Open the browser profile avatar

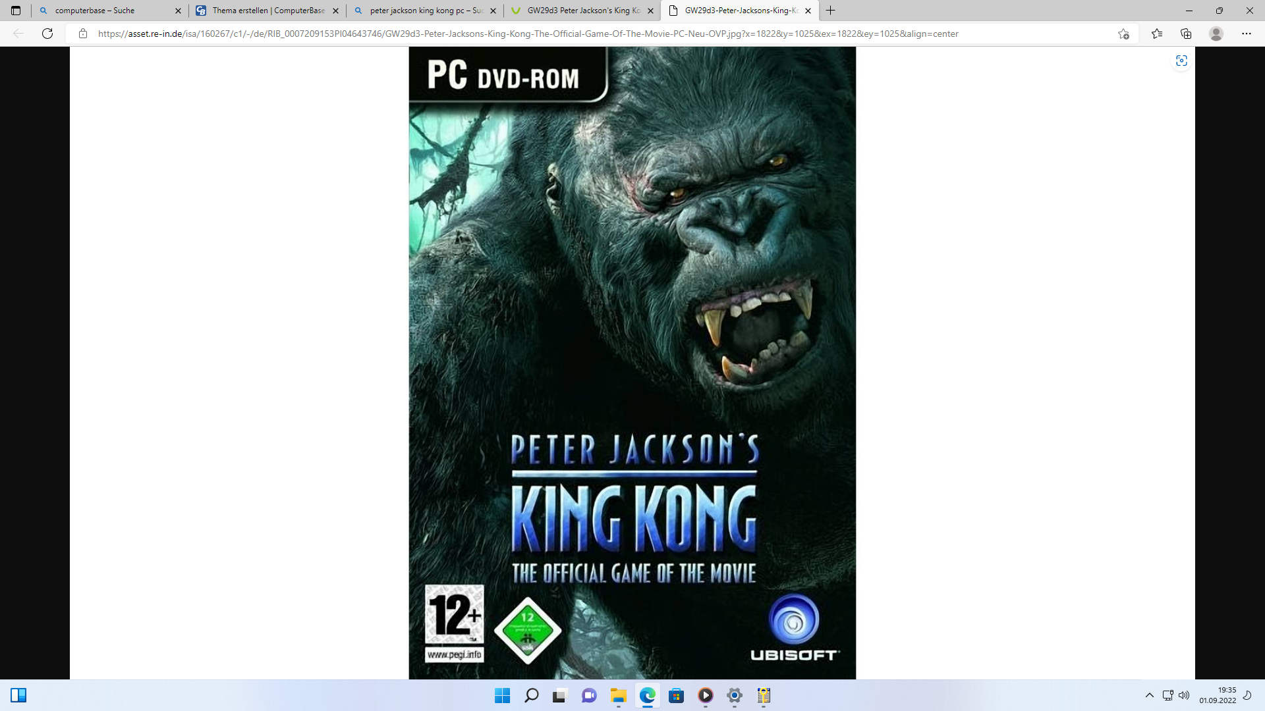pos(1216,34)
